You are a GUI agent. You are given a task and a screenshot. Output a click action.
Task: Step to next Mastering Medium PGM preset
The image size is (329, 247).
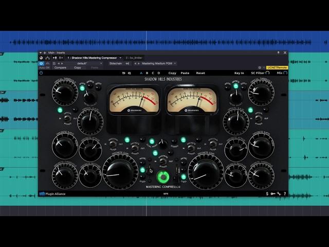pos(139,63)
